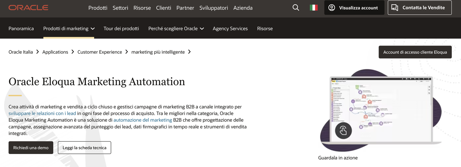
Task: Open the search magnifier icon
Action: point(296,8)
